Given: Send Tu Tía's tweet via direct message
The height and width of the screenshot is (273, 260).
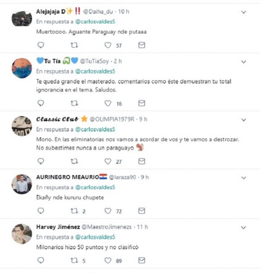Looking at the screenshot, I should point(142,103).
